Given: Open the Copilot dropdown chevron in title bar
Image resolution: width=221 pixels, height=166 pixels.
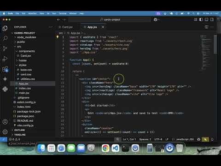Looking at the screenshot, I should click(x=159, y=19).
